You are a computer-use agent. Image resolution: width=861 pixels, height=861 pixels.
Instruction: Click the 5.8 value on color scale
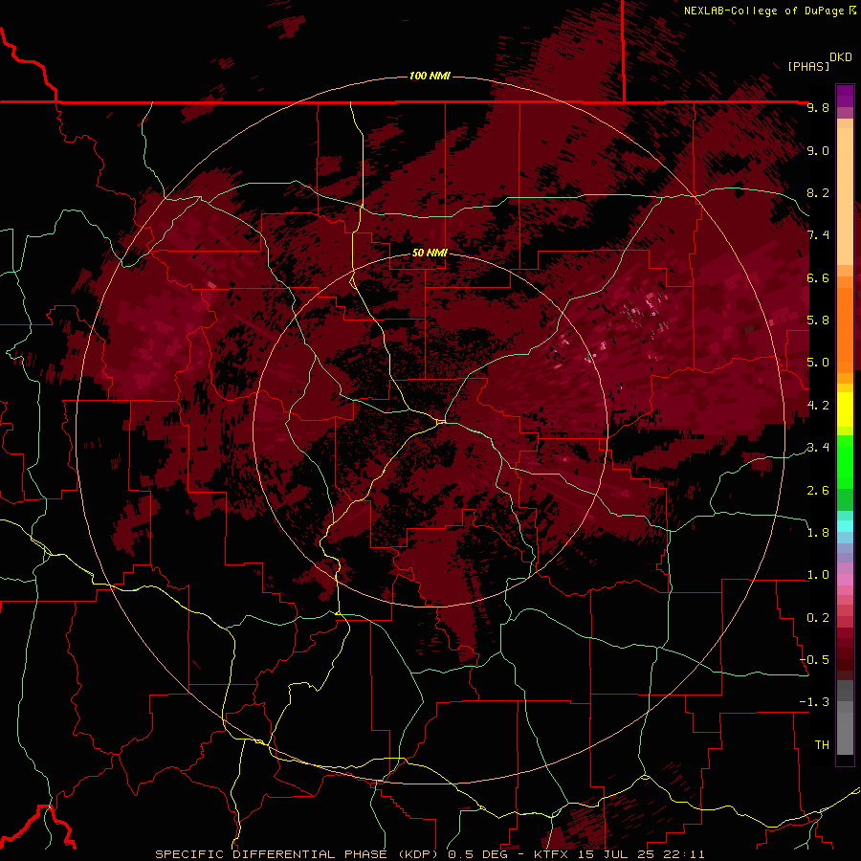tap(818, 320)
